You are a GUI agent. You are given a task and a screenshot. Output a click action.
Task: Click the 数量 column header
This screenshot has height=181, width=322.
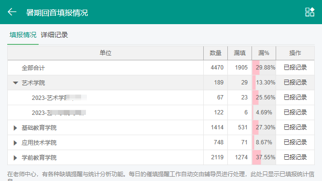[x=215, y=53]
